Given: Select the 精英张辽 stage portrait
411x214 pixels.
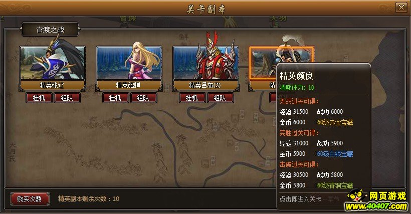Looking at the screenshot, I should [x=53, y=63].
